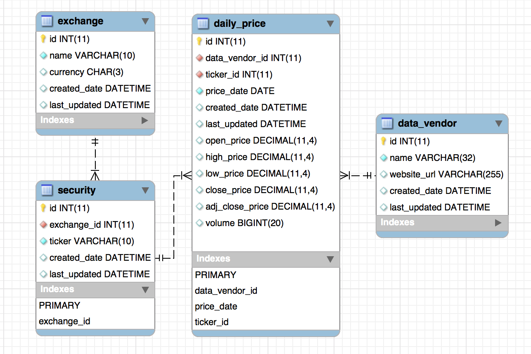Image resolution: width=531 pixels, height=354 pixels.
Task: Select the website_url column in data_vendor
Action: [x=446, y=175]
